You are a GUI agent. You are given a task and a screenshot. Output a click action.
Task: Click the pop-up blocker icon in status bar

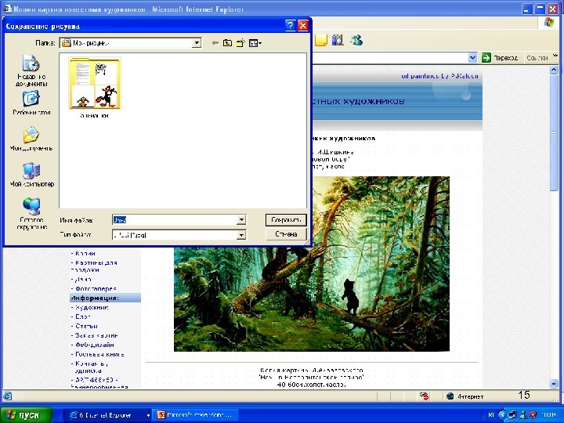click(424, 396)
